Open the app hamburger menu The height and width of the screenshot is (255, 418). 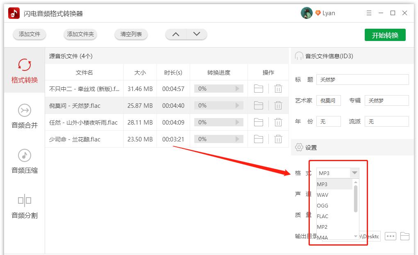point(368,13)
